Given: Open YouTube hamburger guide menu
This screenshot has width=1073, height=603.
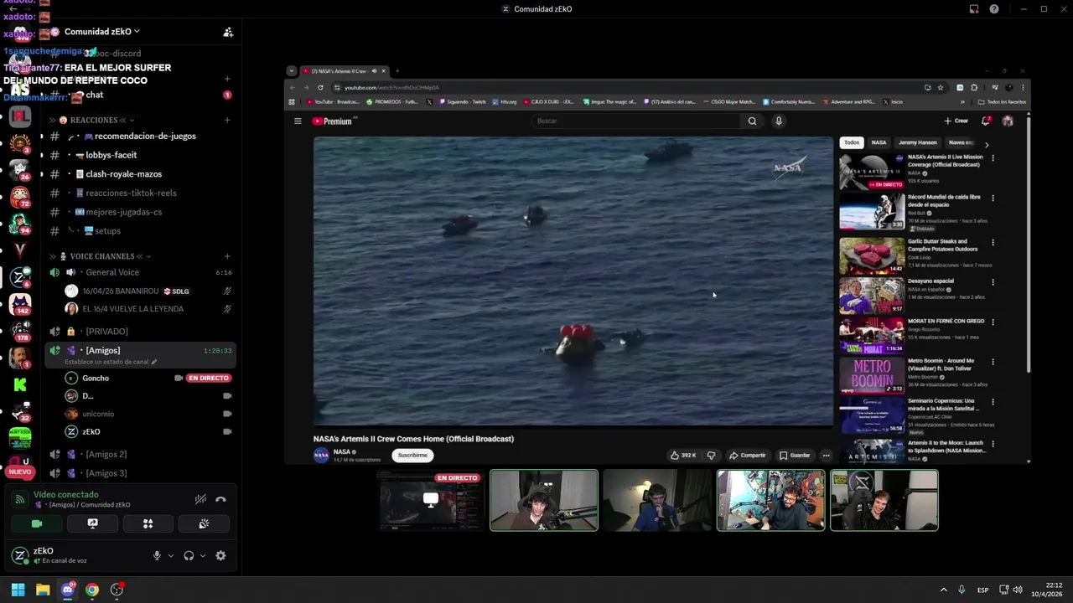Looking at the screenshot, I should (x=298, y=121).
